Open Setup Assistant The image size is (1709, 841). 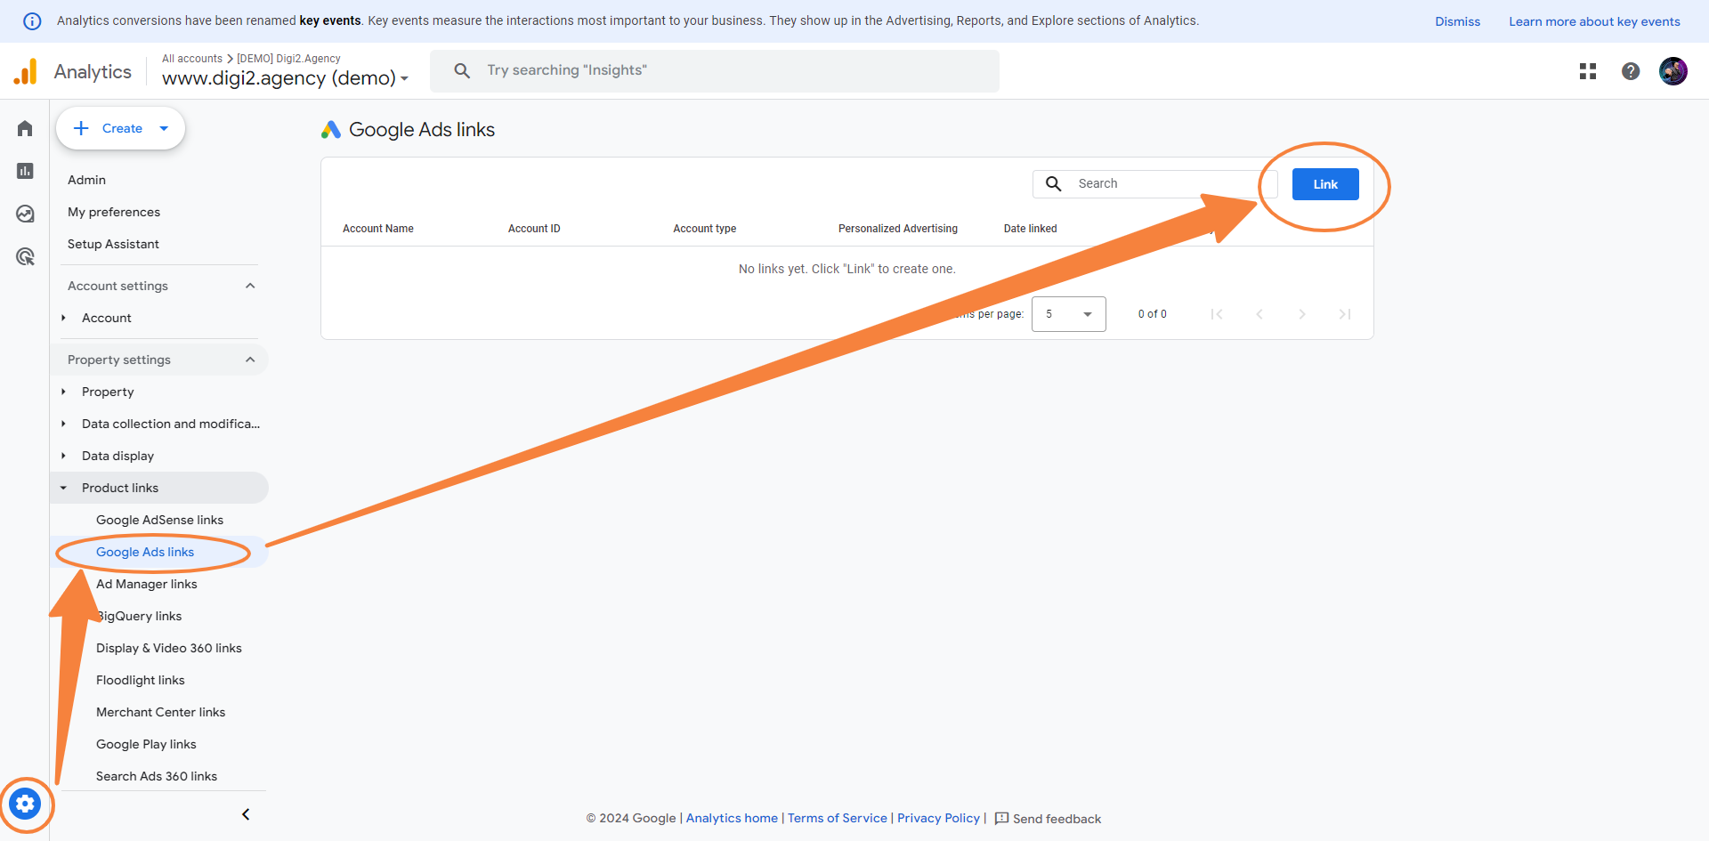pos(113,244)
